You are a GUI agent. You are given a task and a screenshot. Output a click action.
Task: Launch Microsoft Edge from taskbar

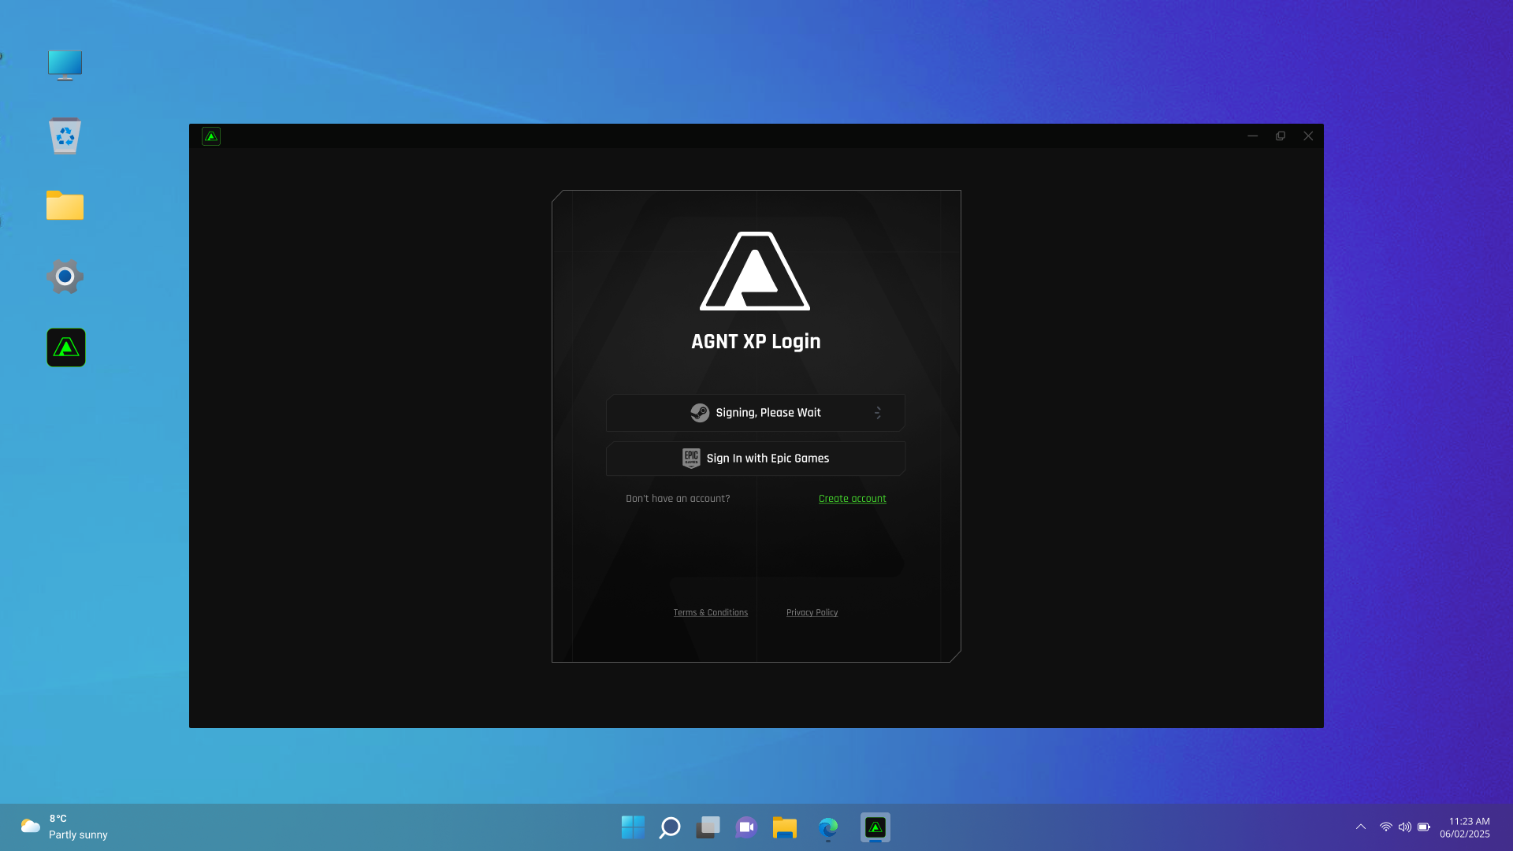(x=827, y=827)
